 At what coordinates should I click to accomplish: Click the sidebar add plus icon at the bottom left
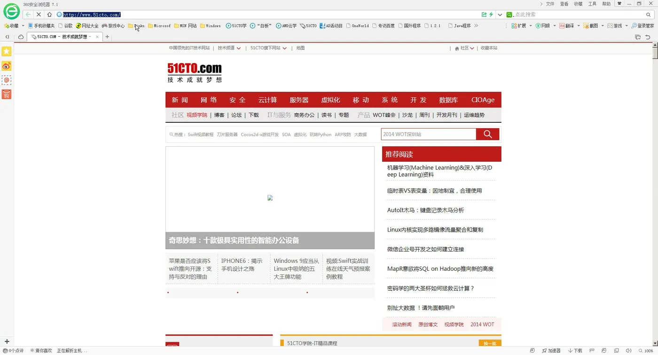(7, 341)
